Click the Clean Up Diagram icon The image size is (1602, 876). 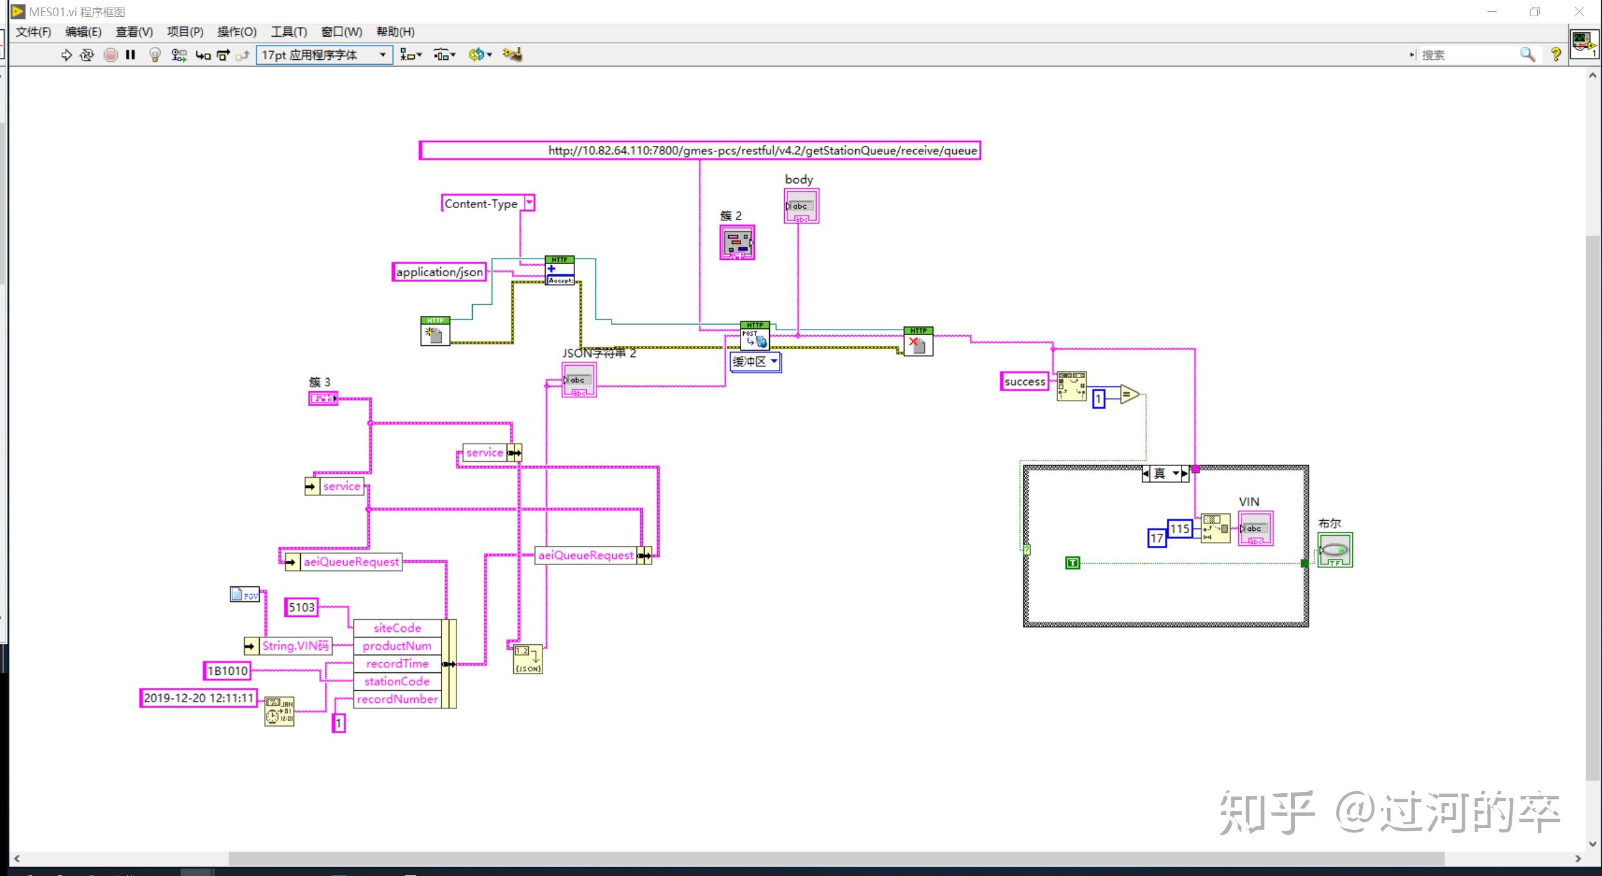pos(512,55)
